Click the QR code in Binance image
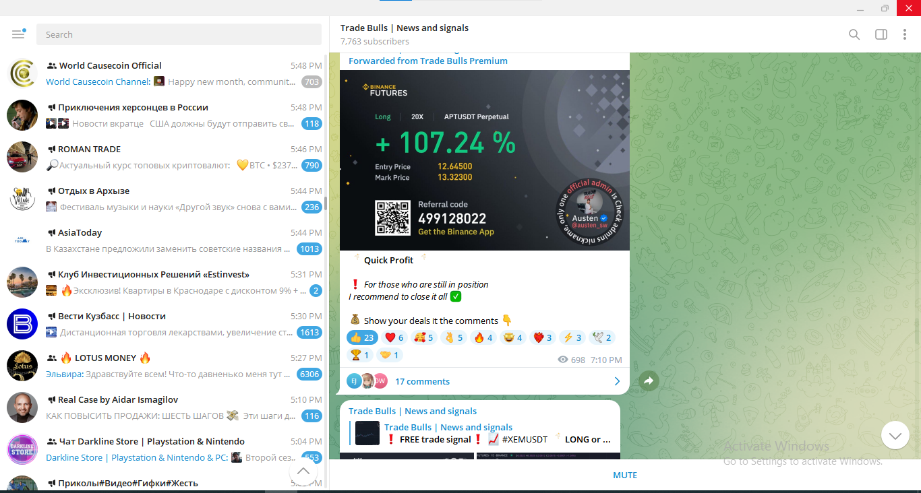Viewport: 921px width, 493px height. point(392,218)
